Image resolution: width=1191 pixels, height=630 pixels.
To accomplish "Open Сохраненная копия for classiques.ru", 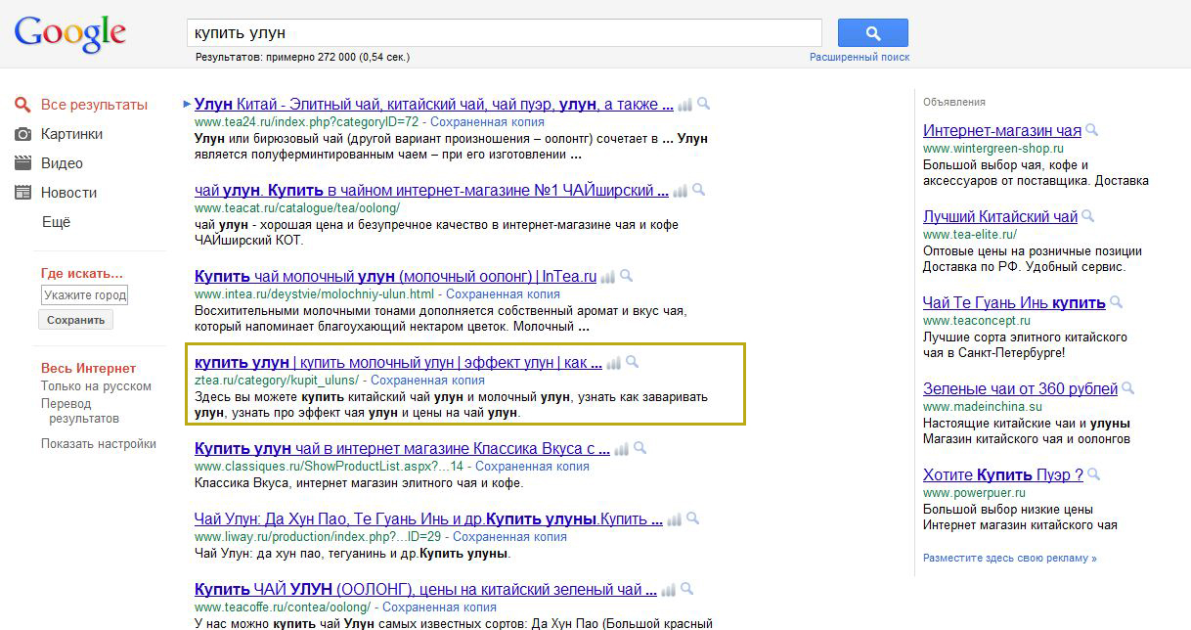I will click(532, 467).
